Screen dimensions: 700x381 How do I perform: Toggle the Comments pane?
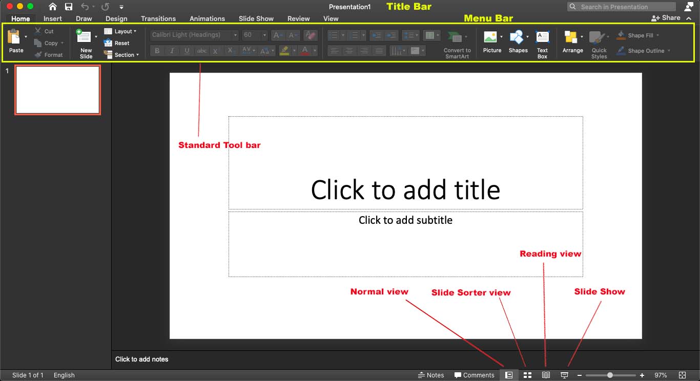point(474,375)
